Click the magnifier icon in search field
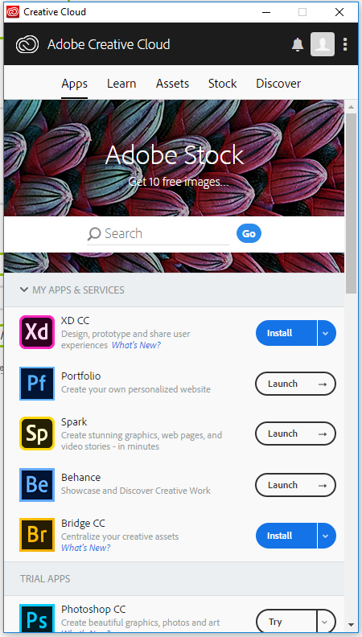Image resolution: width=362 pixels, height=637 pixels. tap(94, 233)
